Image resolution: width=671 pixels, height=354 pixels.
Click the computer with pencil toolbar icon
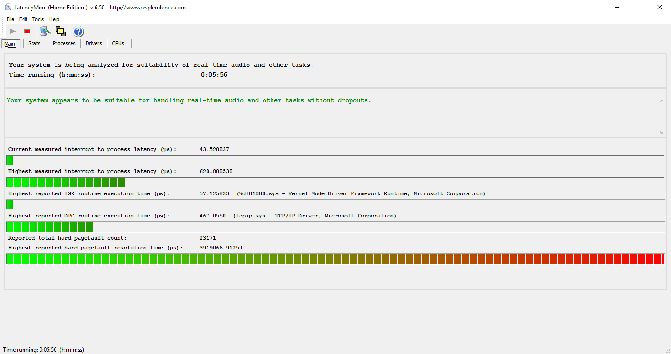(x=45, y=32)
